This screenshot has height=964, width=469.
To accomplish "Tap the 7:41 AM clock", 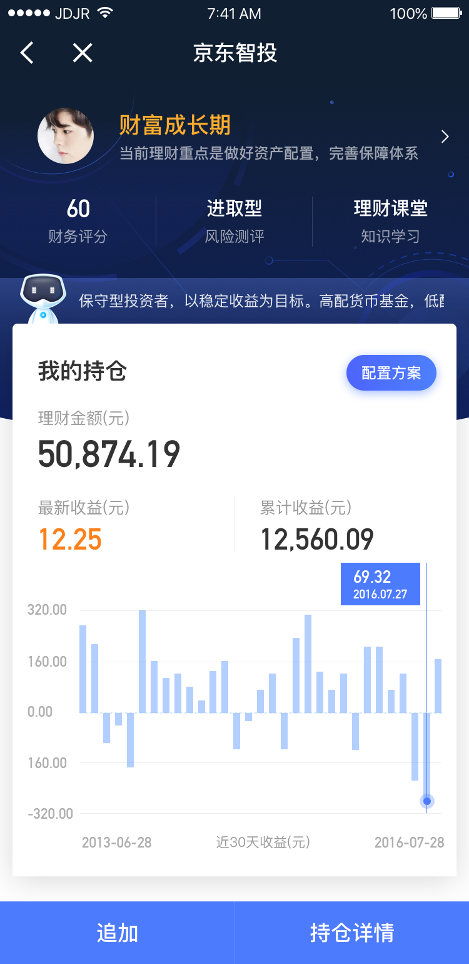I will point(234,13).
